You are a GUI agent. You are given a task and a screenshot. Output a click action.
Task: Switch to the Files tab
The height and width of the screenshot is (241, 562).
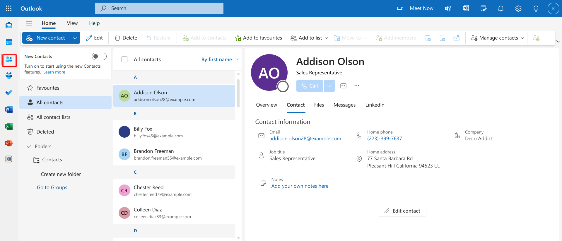[319, 105]
